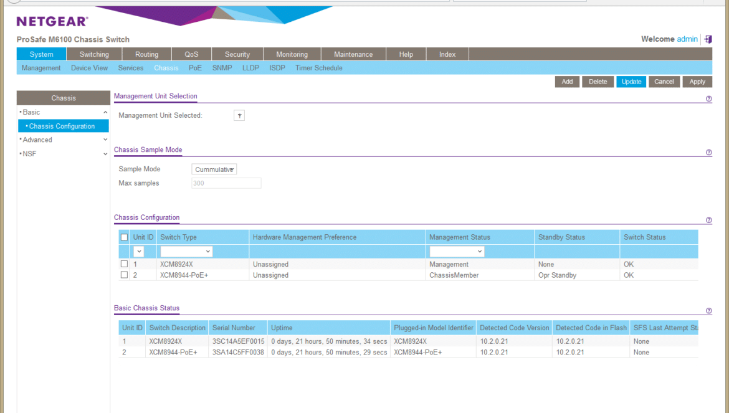Viewport: 729px width, 413px height.
Task: Click the uptime ending in 34 secs
Action: point(329,341)
